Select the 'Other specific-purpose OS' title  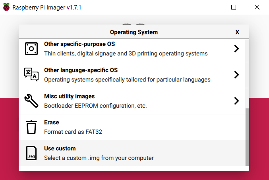click(79, 44)
